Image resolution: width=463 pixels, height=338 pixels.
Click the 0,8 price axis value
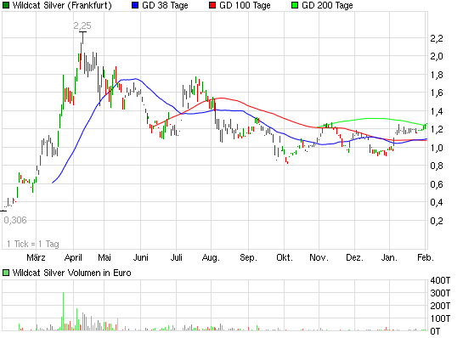click(437, 166)
